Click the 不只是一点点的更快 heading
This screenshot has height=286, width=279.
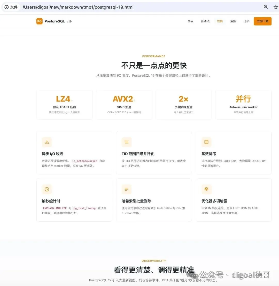tap(154, 65)
